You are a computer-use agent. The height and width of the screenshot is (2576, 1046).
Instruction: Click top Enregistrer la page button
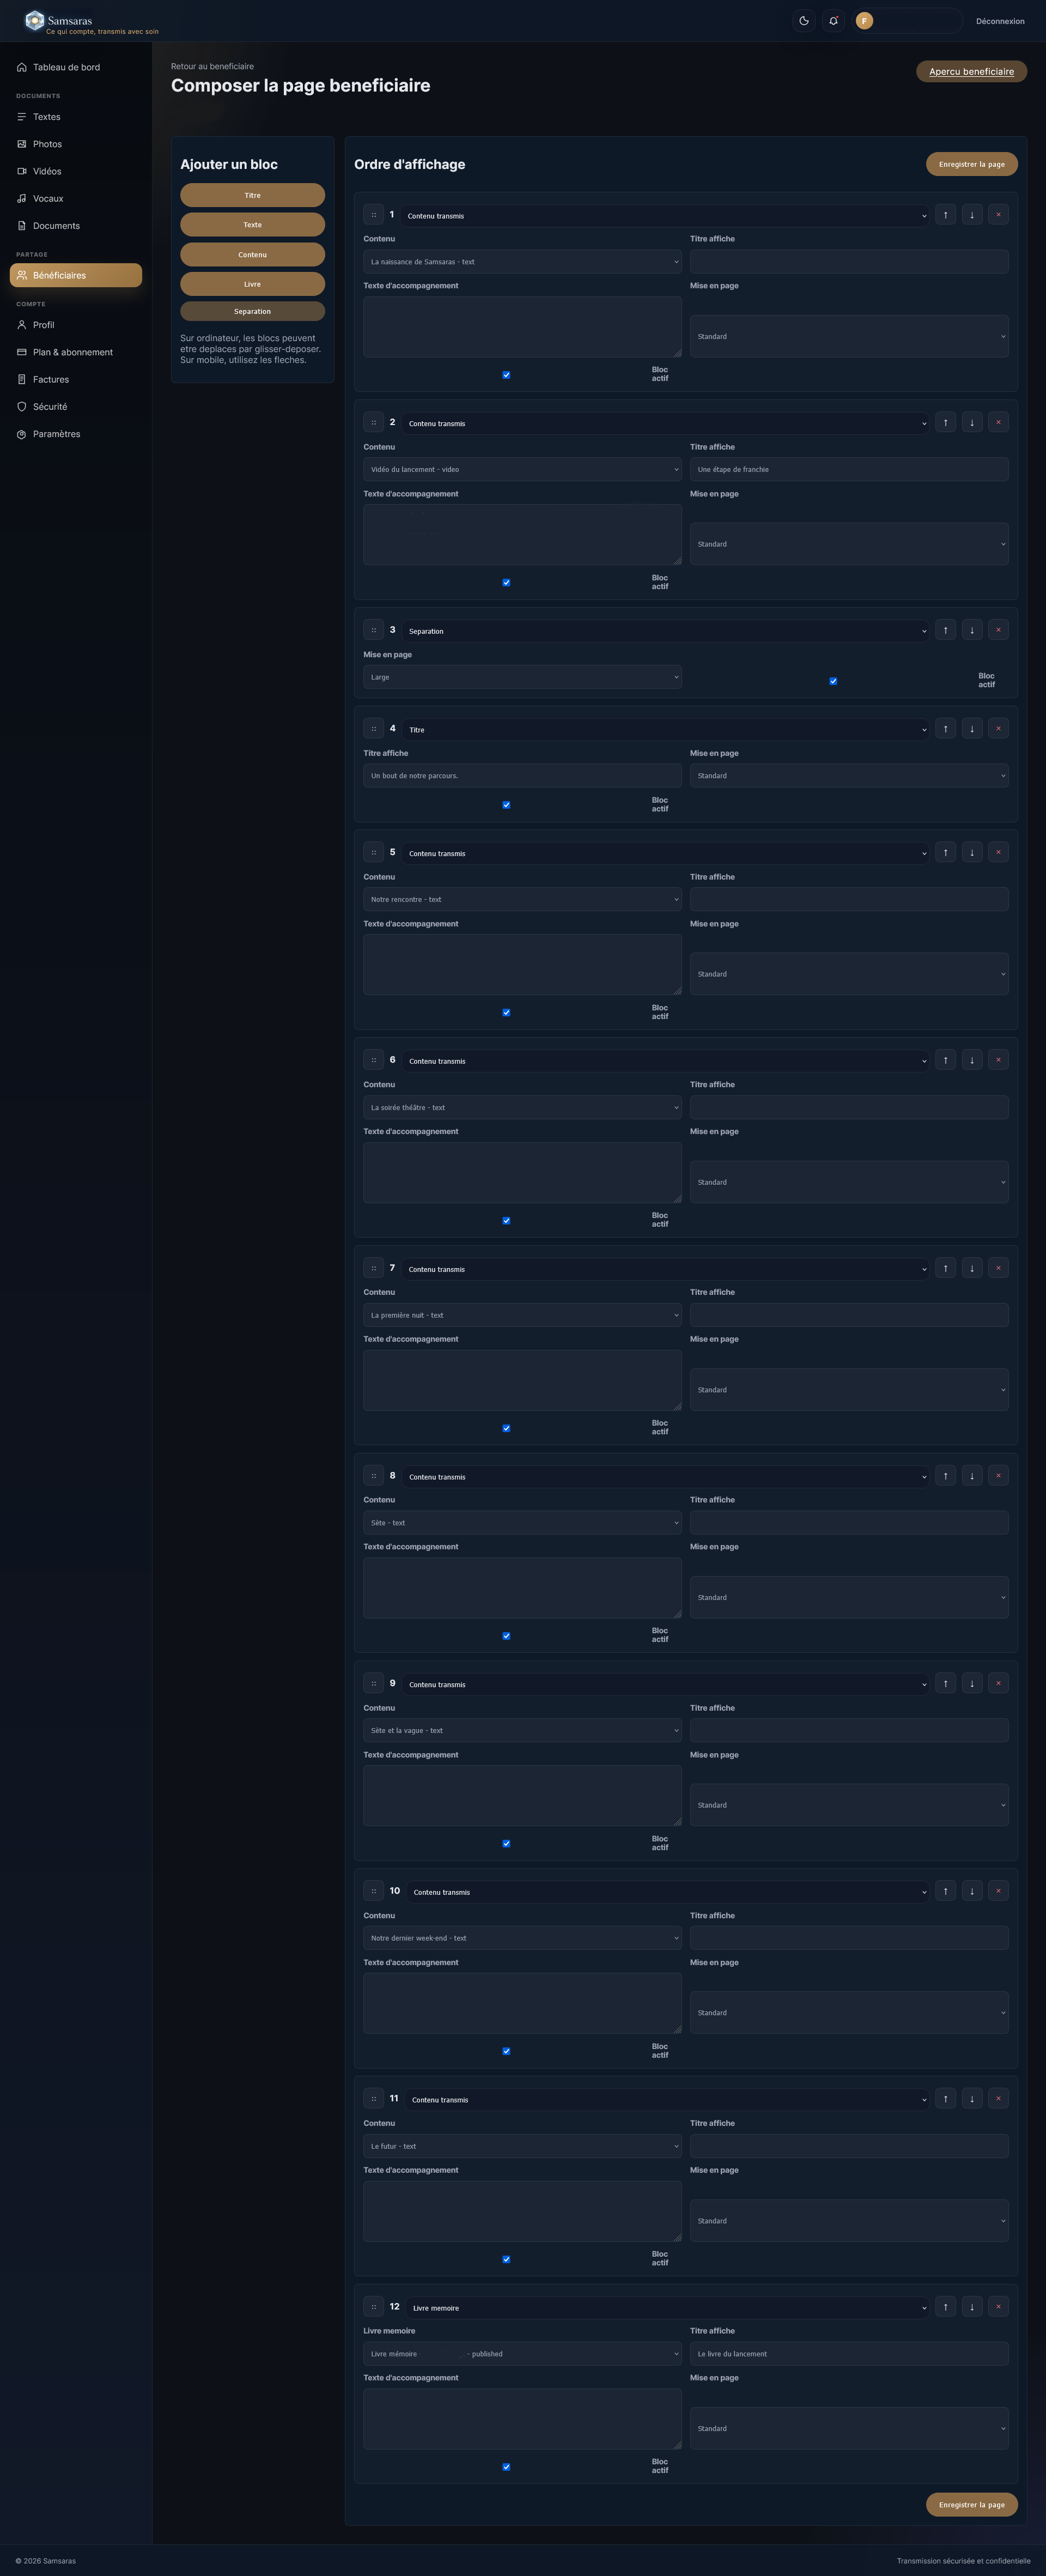tap(972, 164)
